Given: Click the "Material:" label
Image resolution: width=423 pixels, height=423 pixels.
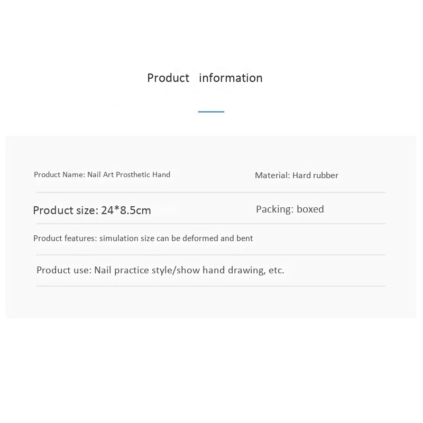Looking at the screenshot, I should pos(272,176).
